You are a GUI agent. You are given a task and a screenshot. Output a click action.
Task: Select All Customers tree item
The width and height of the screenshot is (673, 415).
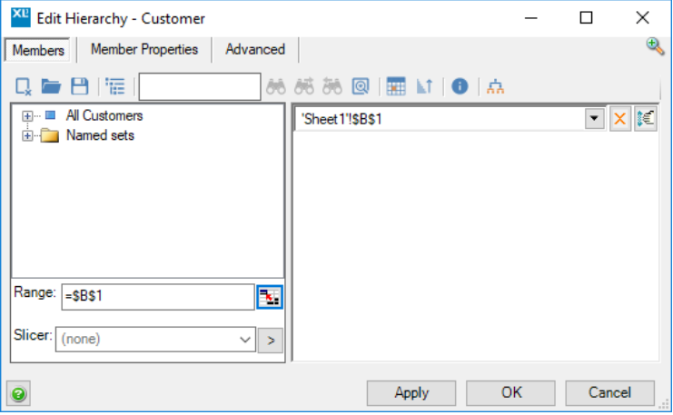[x=104, y=115]
